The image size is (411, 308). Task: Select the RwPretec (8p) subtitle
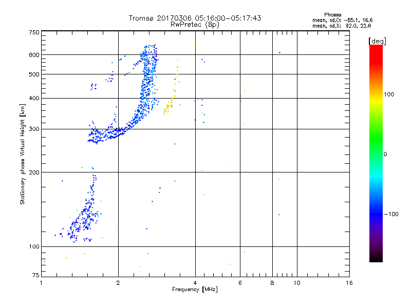point(195,25)
